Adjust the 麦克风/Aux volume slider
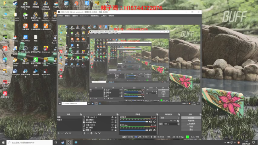Screen dimensions: 258x145 [x=134, y=130]
